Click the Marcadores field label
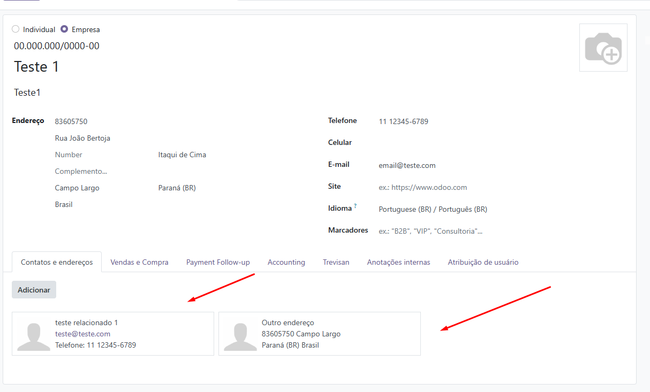The image size is (650, 392). (348, 230)
